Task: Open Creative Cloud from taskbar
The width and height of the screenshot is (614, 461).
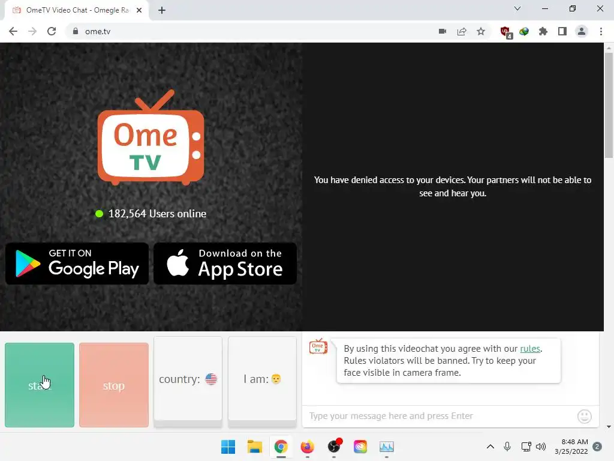Action: tap(360, 447)
